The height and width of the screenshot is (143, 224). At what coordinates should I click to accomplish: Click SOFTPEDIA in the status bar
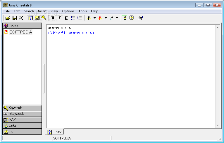62,138
